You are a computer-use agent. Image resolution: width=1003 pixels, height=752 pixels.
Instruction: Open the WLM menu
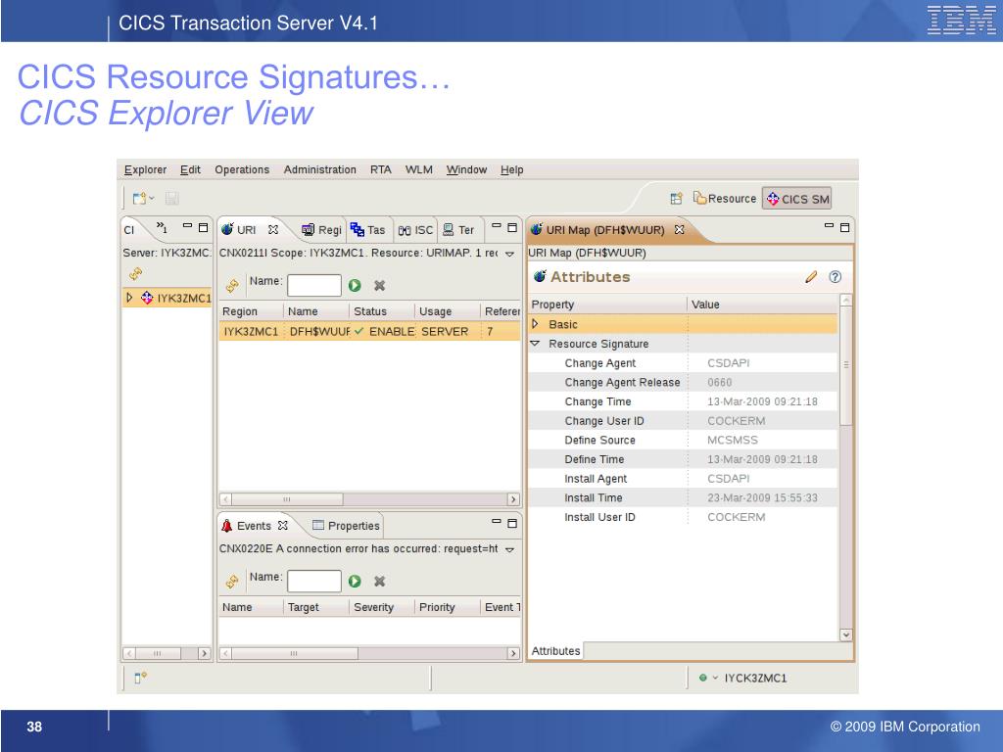419,169
